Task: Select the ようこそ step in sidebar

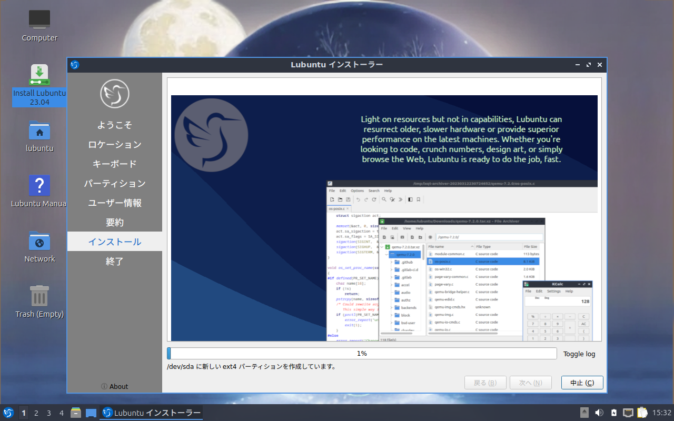Action: point(115,125)
